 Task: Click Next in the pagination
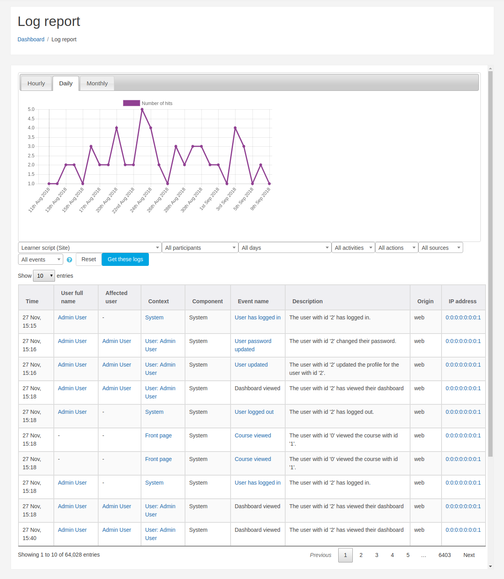[469, 555]
